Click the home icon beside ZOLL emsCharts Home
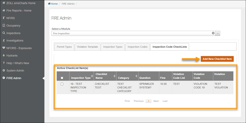This screenshot has height=123, width=246. (4, 3)
